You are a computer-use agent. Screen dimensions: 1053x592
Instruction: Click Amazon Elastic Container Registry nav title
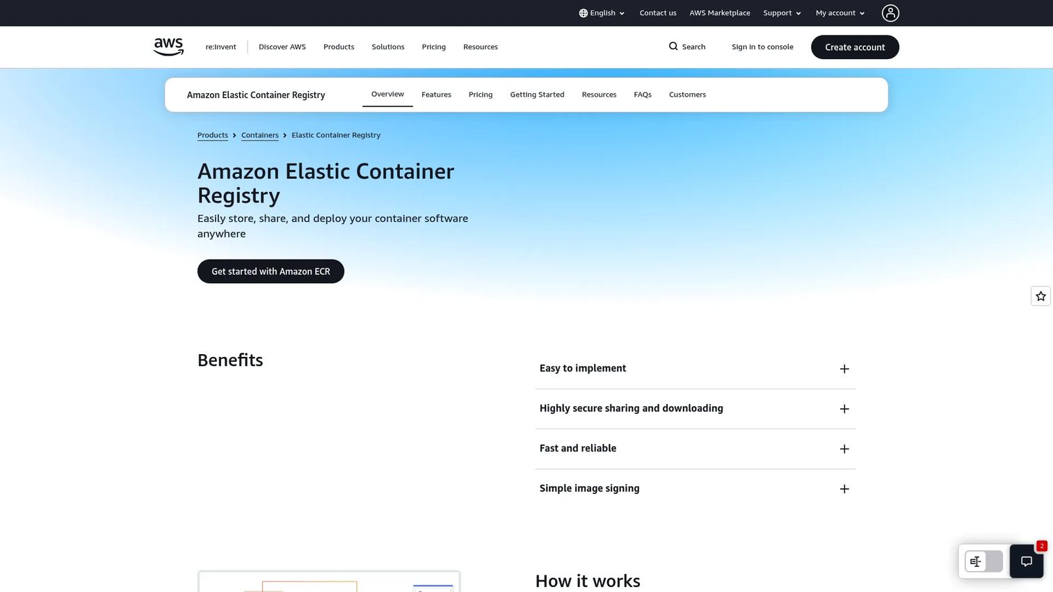coord(256,95)
